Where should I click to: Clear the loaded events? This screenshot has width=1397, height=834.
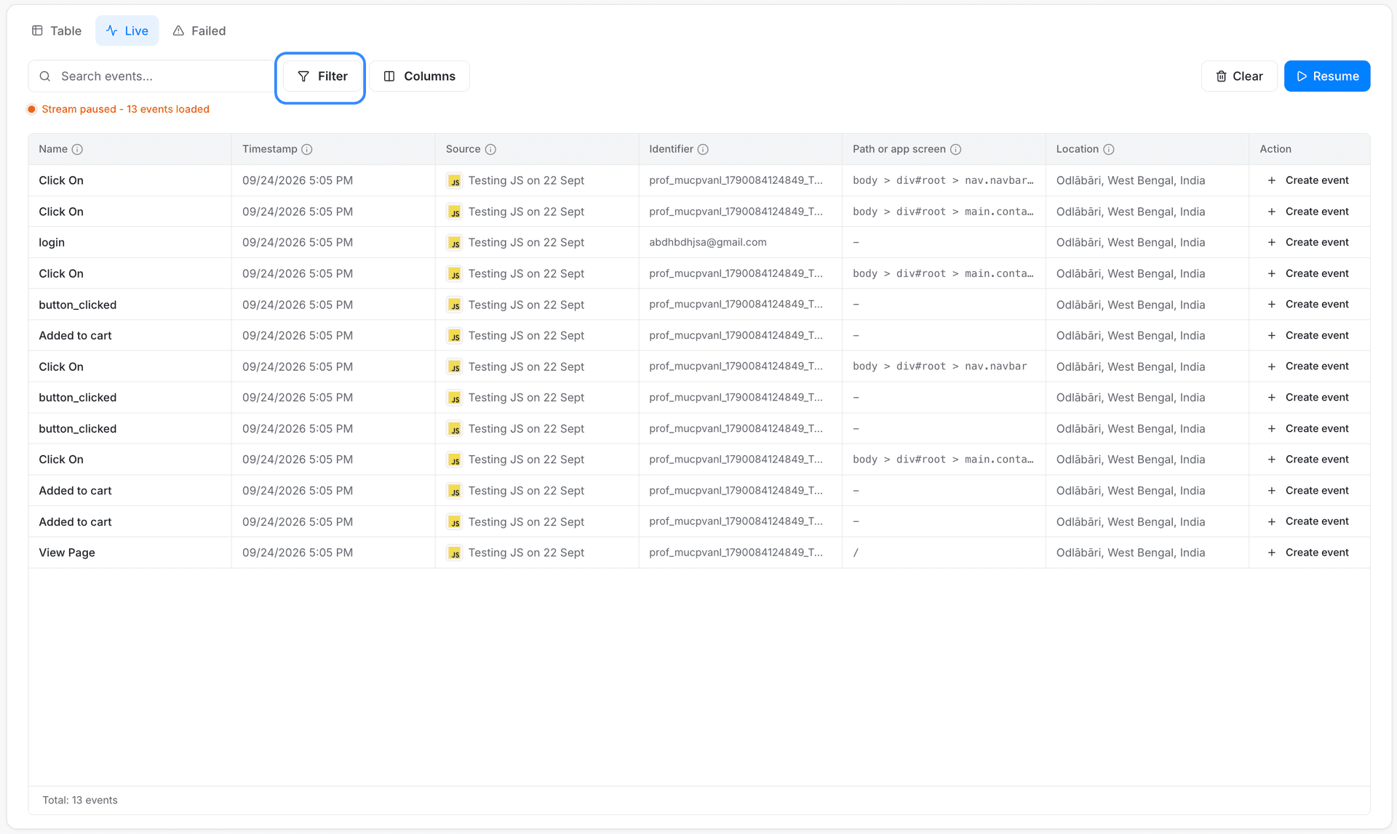tap(1239, 76)
